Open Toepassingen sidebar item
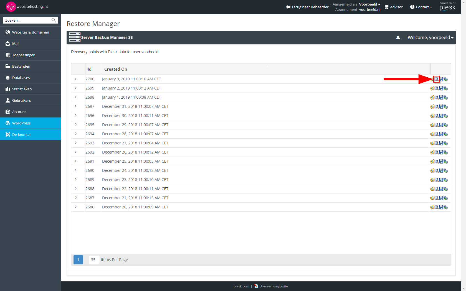This screenshot has width=466, height=291. click(31, 55)
